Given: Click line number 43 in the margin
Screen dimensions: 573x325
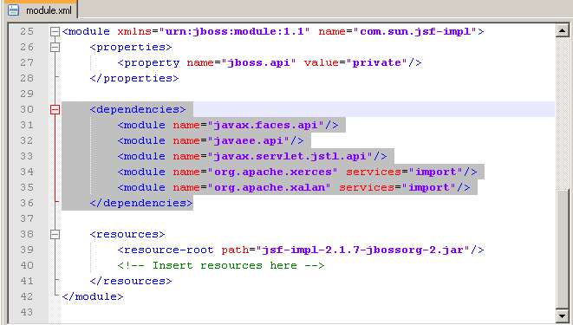Looking at the screenshot, I should click(x=27, y=312).
